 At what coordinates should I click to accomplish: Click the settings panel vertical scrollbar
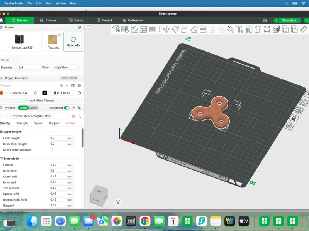[x=83, y=138]
